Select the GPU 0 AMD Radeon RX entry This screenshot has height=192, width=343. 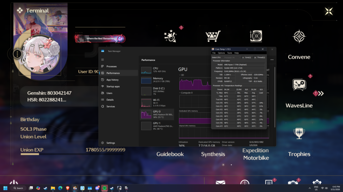157,114
